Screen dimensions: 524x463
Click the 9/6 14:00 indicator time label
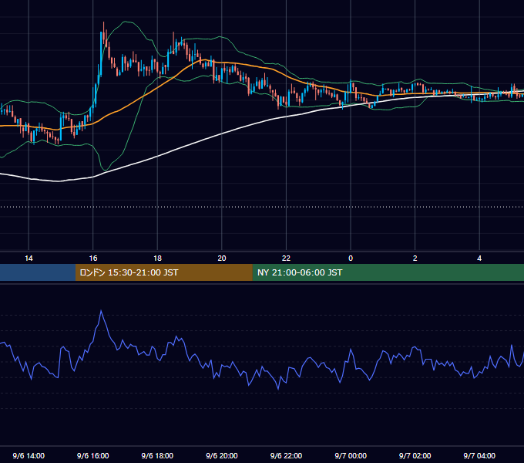(29, 455)
